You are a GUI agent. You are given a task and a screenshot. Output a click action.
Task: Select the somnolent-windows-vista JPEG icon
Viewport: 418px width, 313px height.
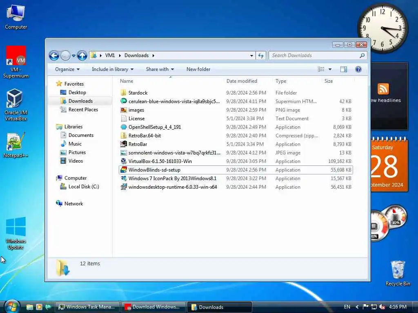click(123, 153)
